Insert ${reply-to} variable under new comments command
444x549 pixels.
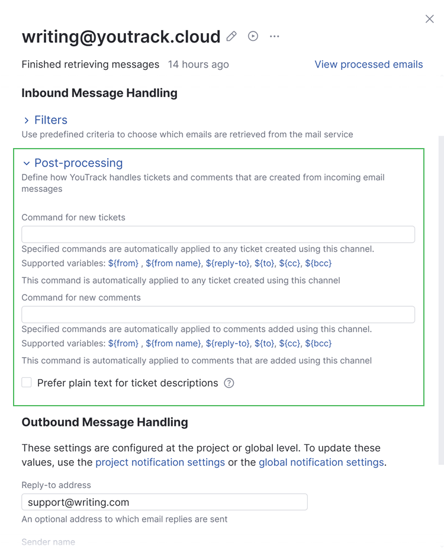pos(228,343)
